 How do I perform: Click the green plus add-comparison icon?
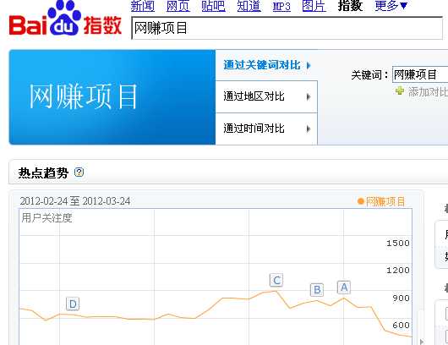pyautogui.click(x=400, y=90)
